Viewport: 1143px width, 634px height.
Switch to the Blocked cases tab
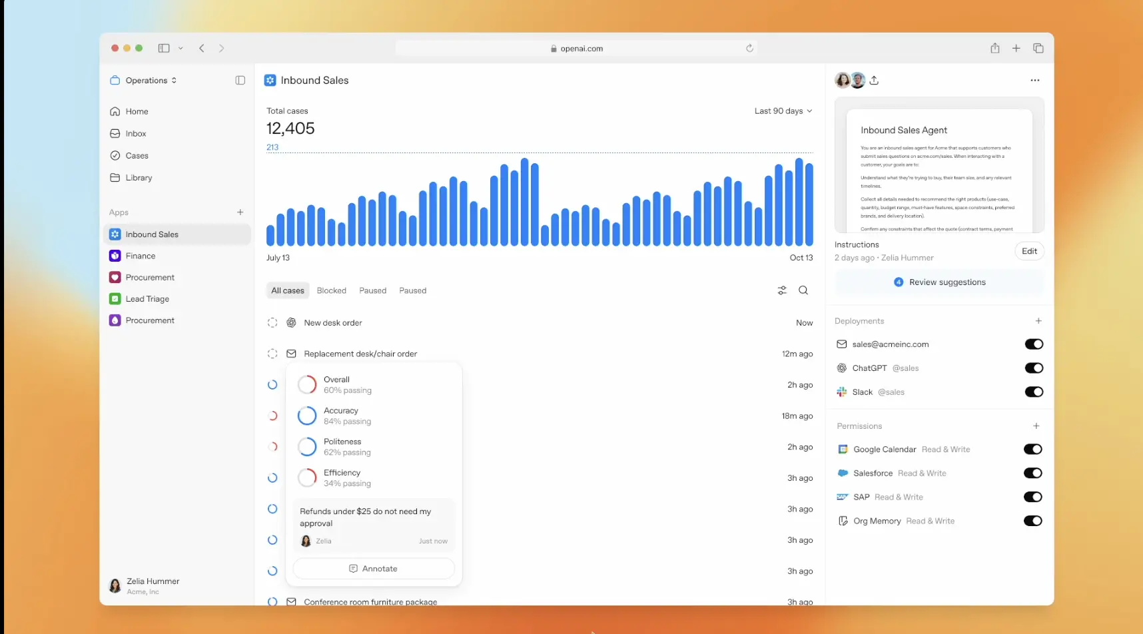coord(331,291)
